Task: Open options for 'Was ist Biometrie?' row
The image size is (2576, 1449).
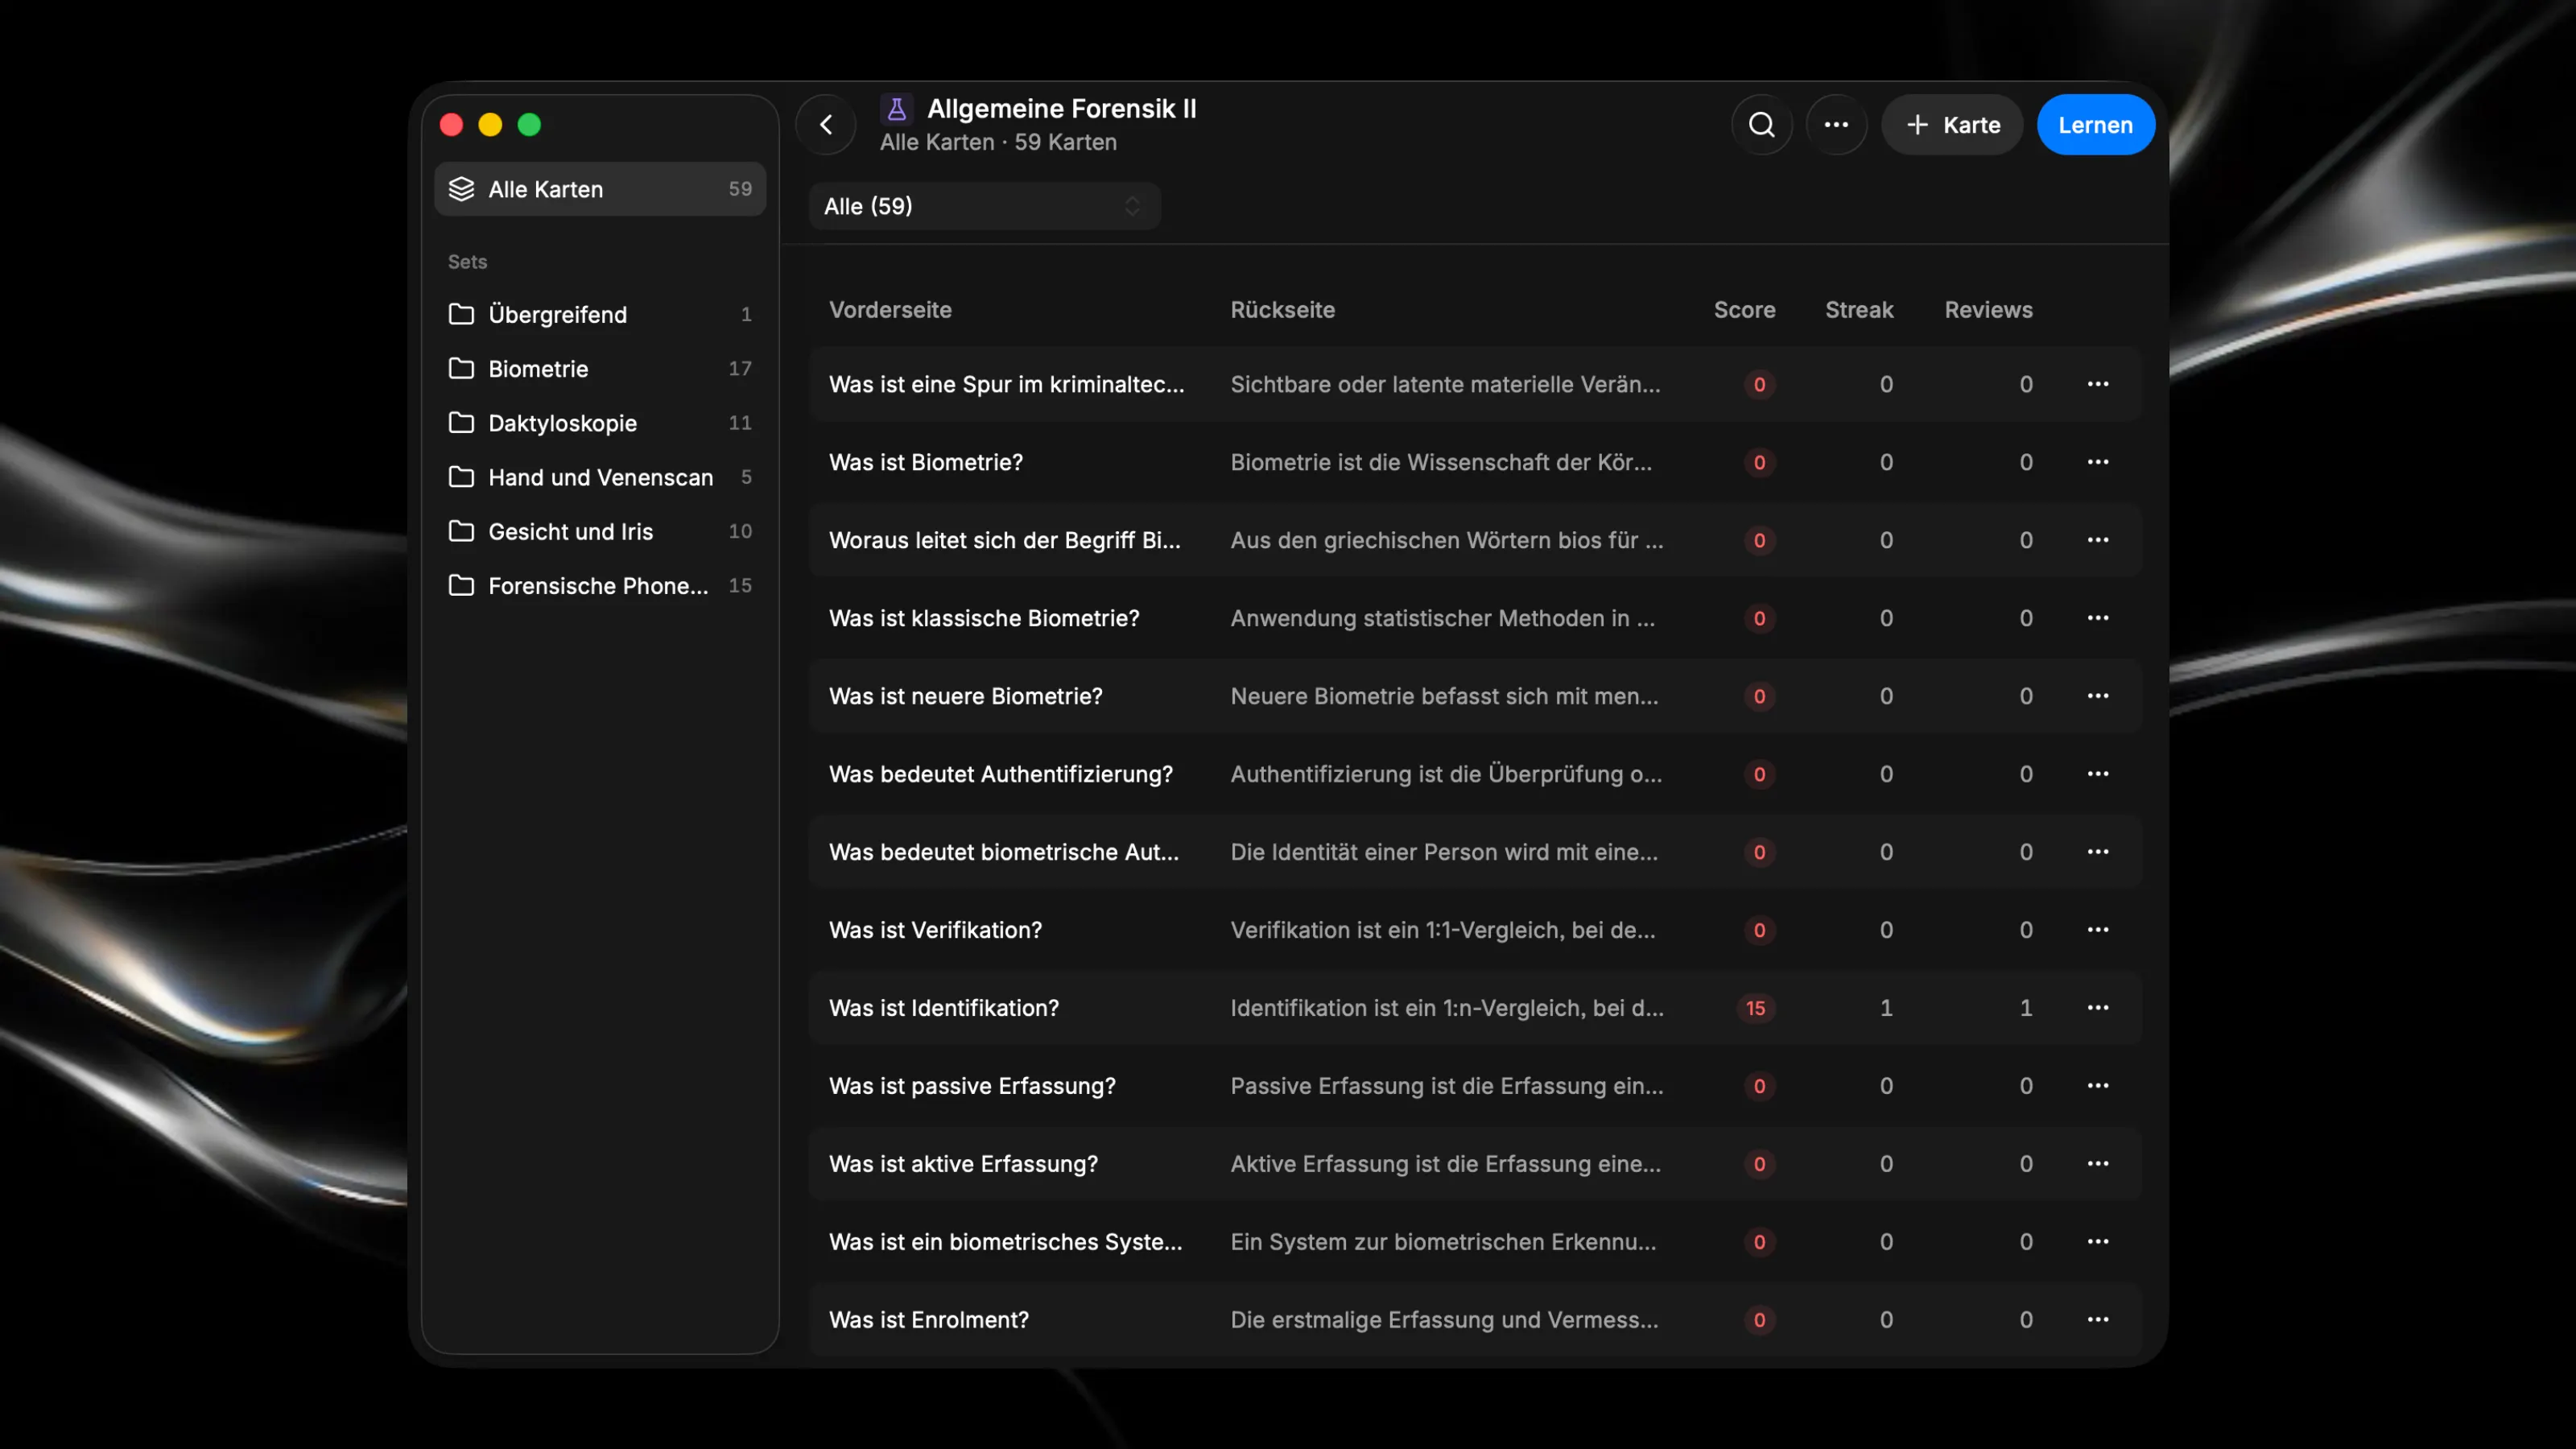Action: (2098, 462)
